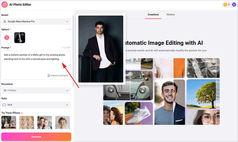Switch to the History tab

pos(171,15)
